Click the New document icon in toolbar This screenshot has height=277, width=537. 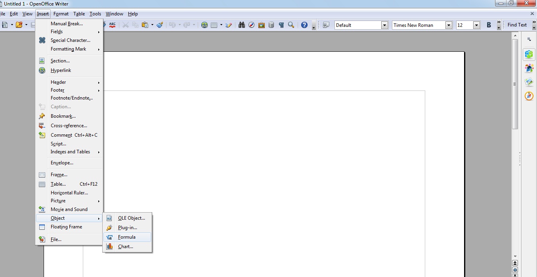(x=5, y=25)
